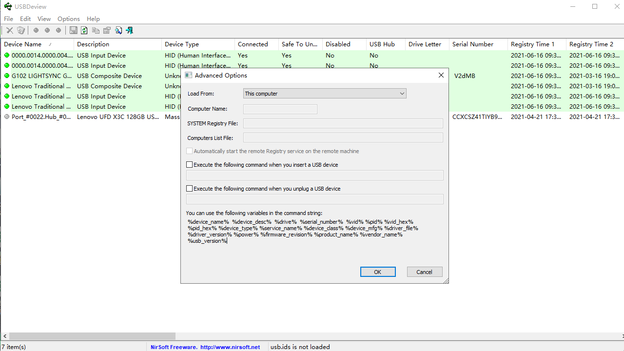Open the View menu
This screenshot has height=351, width=624.
[44, 19]
